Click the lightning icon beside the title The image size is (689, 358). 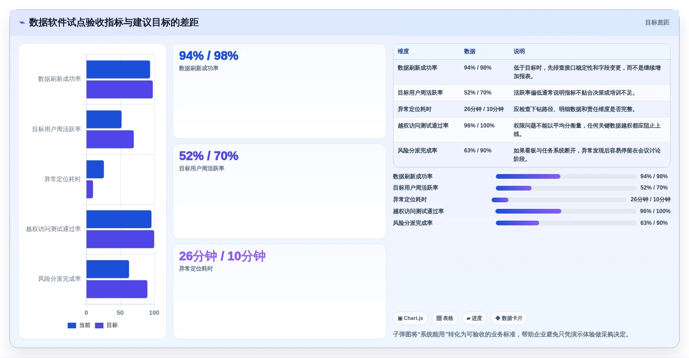point(22,23)
